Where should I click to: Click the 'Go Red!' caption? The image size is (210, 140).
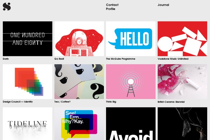coord(59,59)
